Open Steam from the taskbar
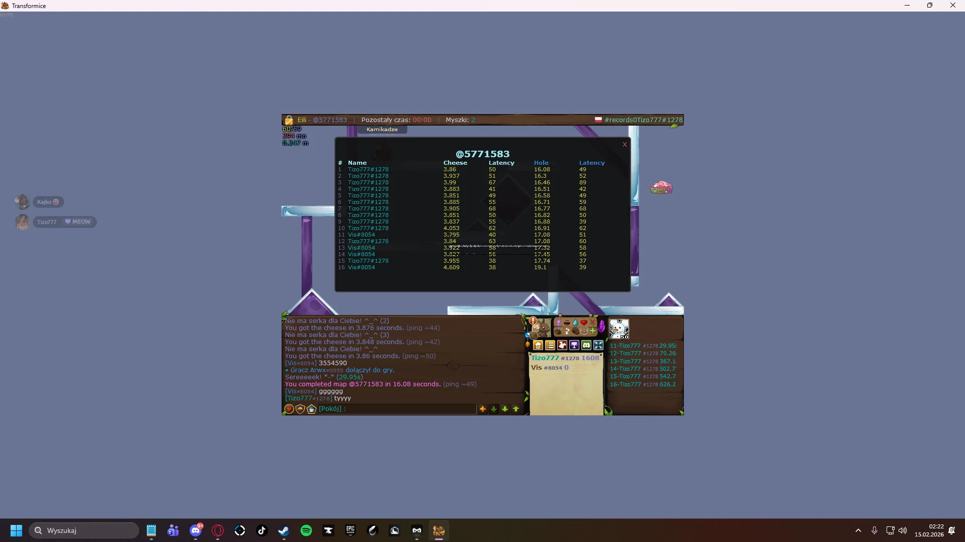The height and width of the screenshot is (542, 965). click(284, 530)
